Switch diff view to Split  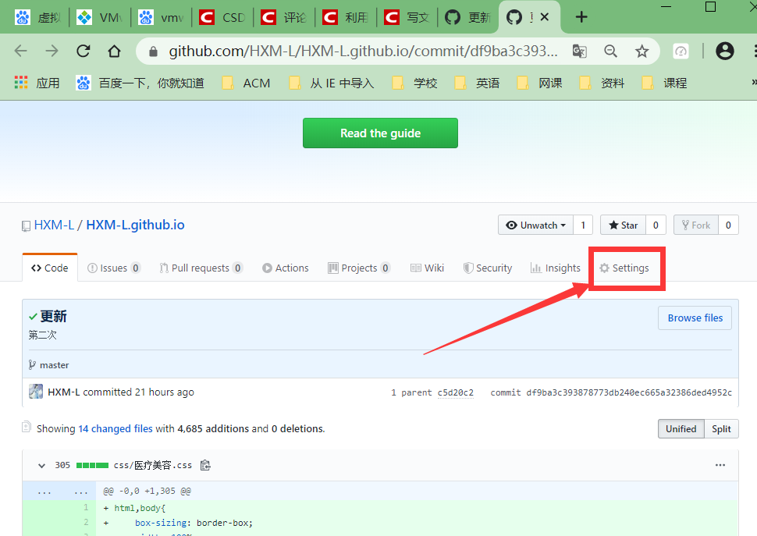[721, 429]
